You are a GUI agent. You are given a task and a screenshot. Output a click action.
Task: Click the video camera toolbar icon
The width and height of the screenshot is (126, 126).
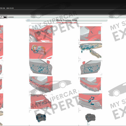click(5, 17)
